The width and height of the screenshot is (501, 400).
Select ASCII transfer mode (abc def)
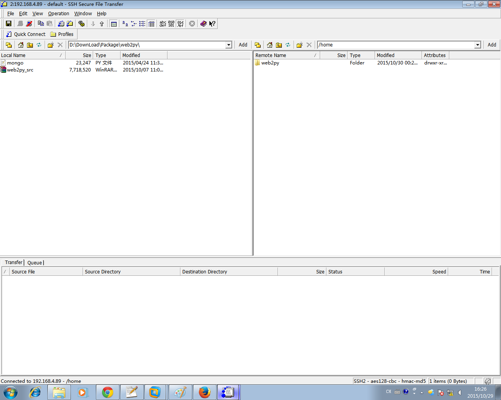point(163,24)
